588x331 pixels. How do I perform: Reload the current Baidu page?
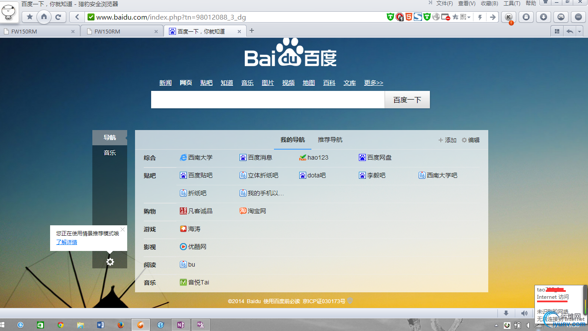coord(58,17)
